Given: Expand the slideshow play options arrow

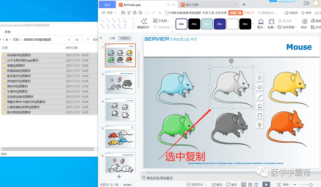Looking at the screenshot, I should [272, 185].
